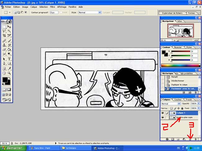Select the Hand tool
This screenshot has height=151, width=202.
click(x=4, y=73)
